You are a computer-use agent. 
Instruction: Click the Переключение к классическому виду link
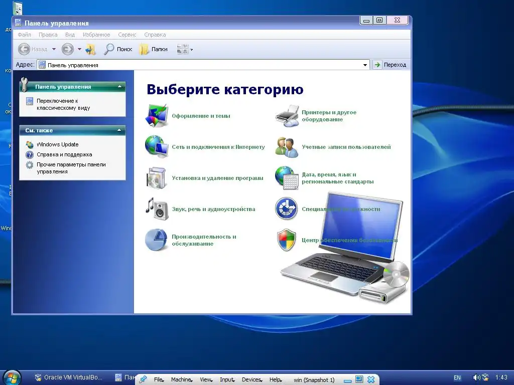63,104
